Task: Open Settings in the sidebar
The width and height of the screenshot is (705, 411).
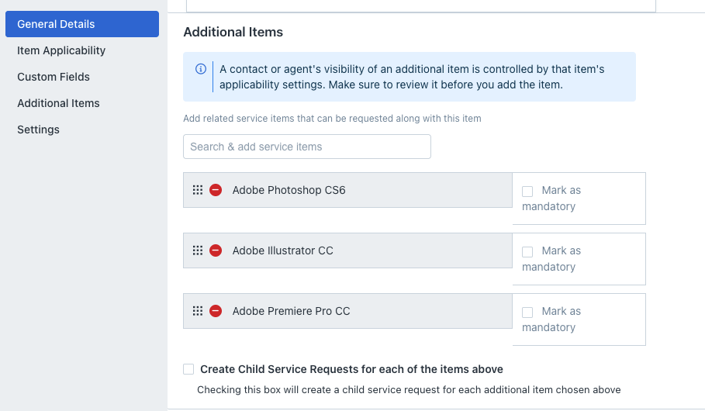Action: click(x=38, y=130)
